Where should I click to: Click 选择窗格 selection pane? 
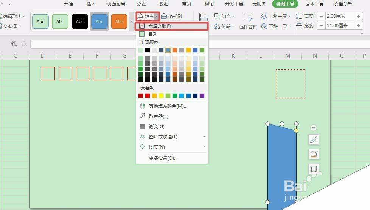click(248, 21)
